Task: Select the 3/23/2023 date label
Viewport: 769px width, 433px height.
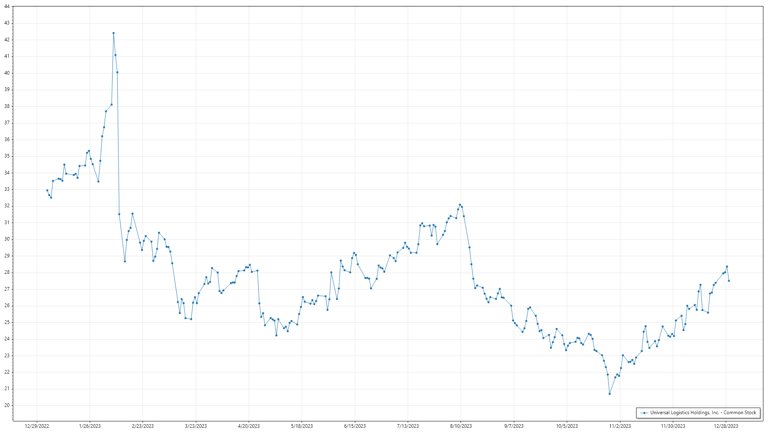Action: tap(196, 426)
